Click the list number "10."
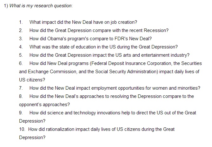The height and width of the screenshot is (147, 212). [22, 129]
